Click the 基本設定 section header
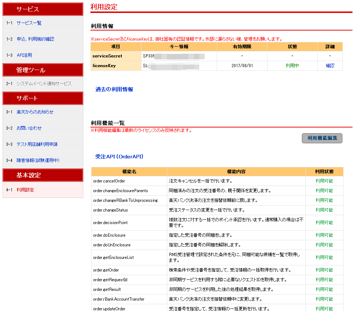 pos(43,175)
